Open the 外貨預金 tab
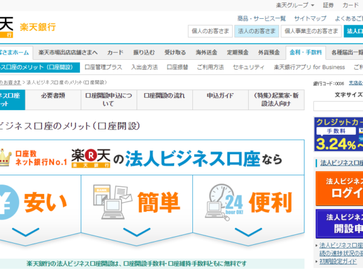 [269, 53]
